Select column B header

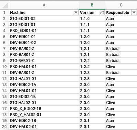(92, 5)
